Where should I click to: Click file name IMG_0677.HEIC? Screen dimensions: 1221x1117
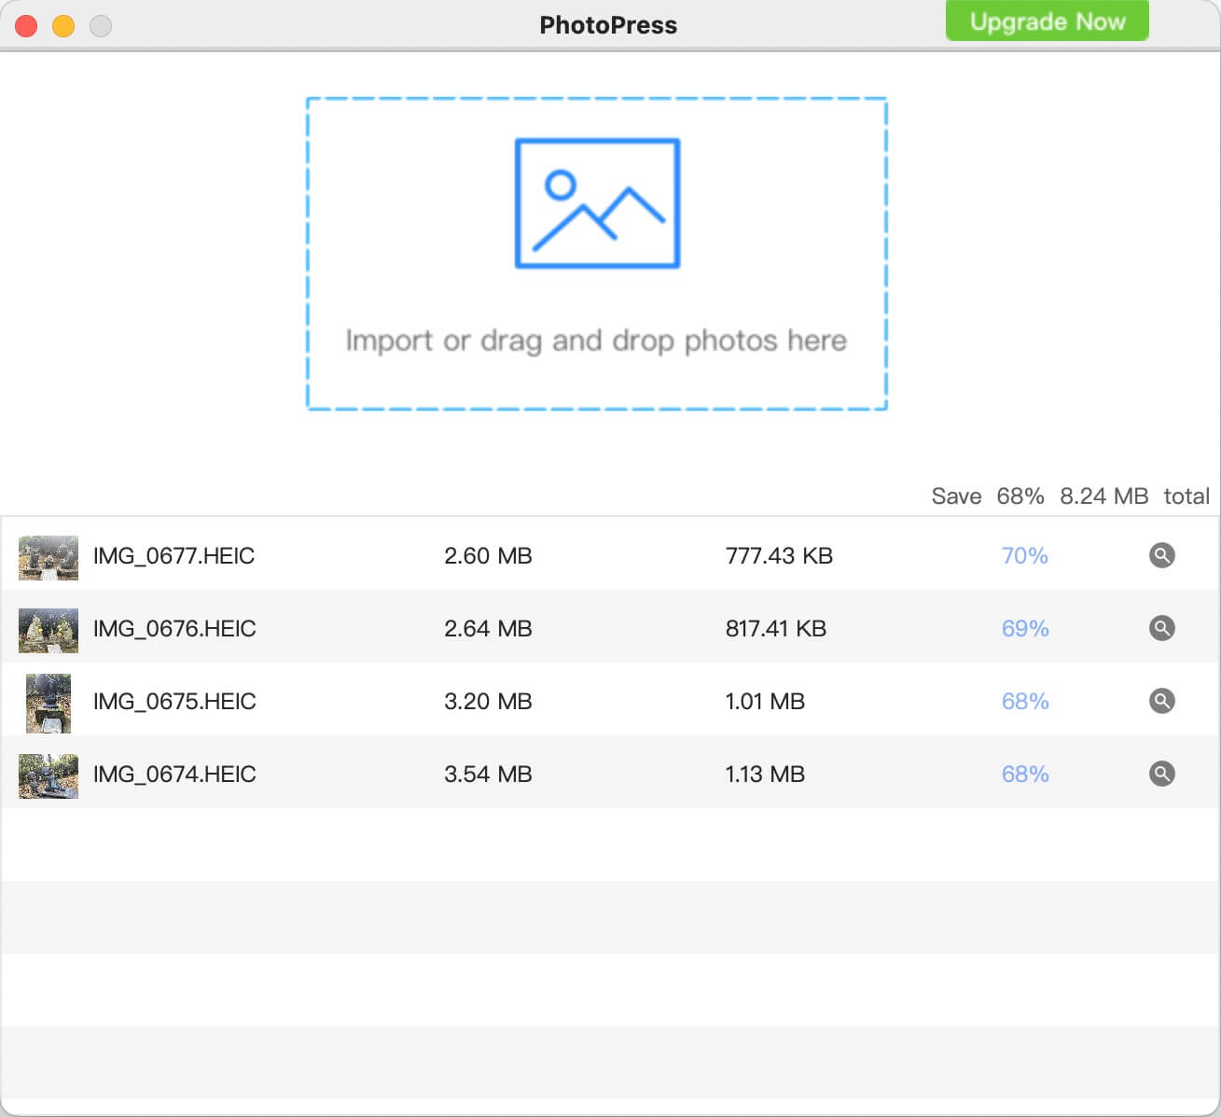(x=173, y=556)
